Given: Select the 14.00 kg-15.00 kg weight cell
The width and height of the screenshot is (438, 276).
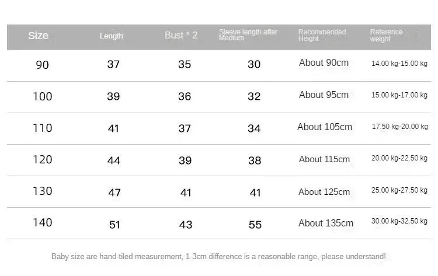Looking at the screenshot, I should [x=399, y=64].
